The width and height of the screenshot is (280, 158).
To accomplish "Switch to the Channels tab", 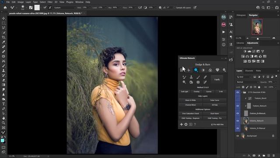I will tap(249, 71).
